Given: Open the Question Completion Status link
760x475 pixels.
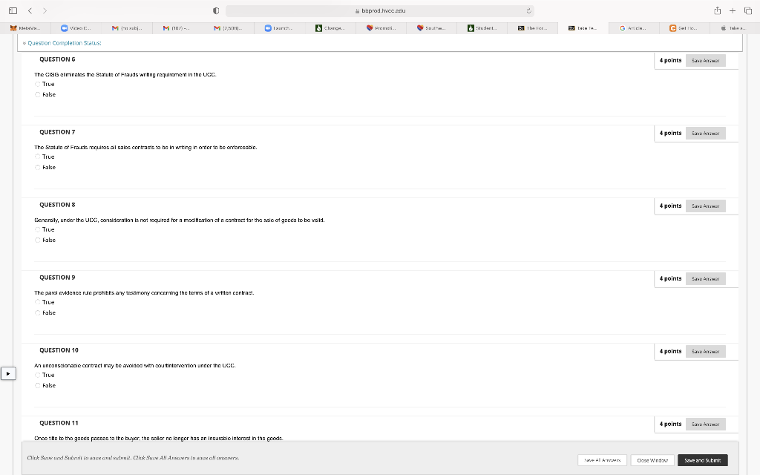Looking at the screenshot, I should point(65,43).
